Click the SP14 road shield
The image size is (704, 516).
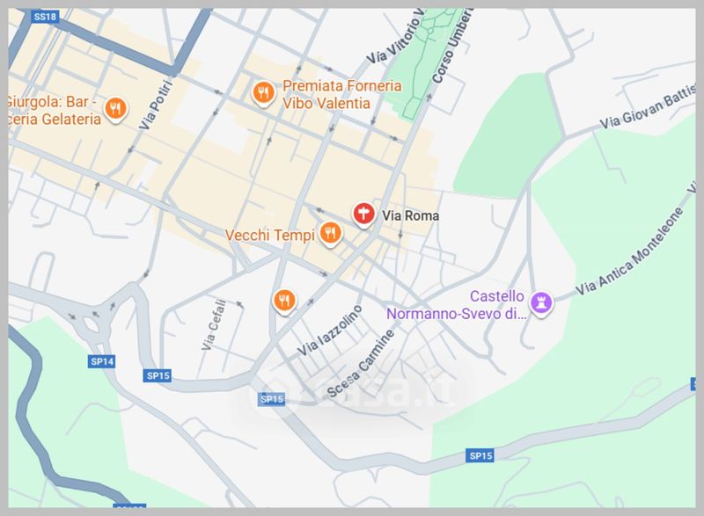tap(101, 361)
